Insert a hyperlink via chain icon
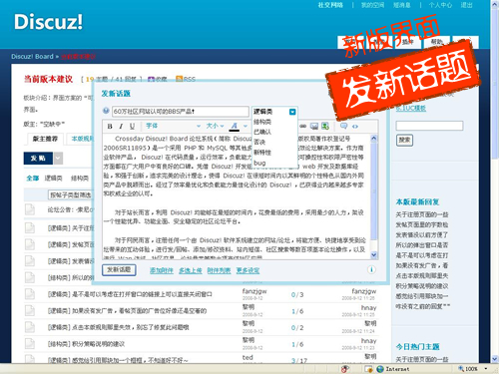The image size is (499, 374). pyautogui.click(x=302, y=126)
